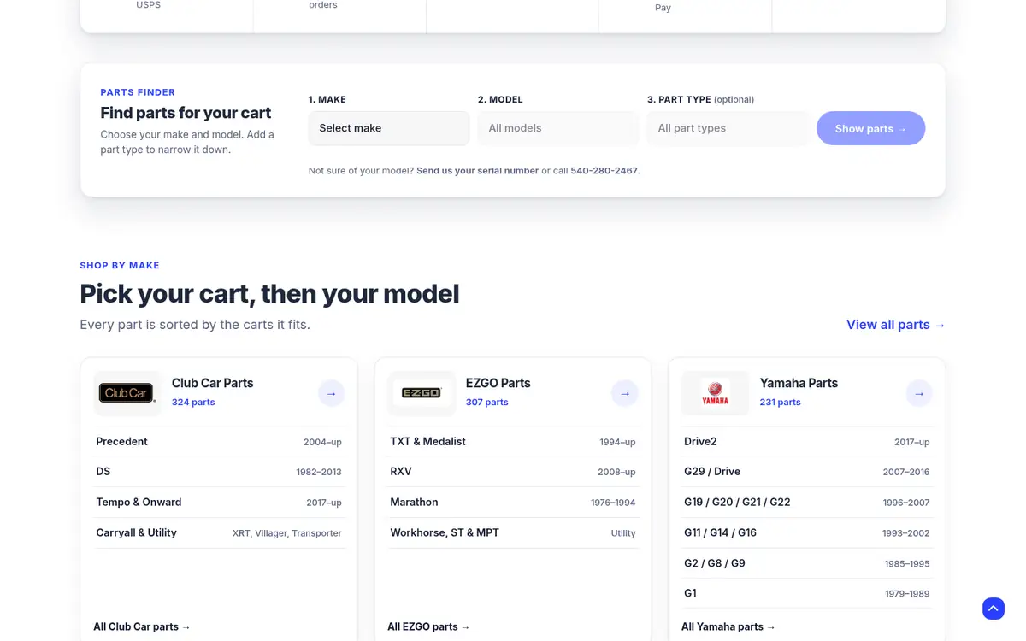Select the Drive2 model row

808,442
